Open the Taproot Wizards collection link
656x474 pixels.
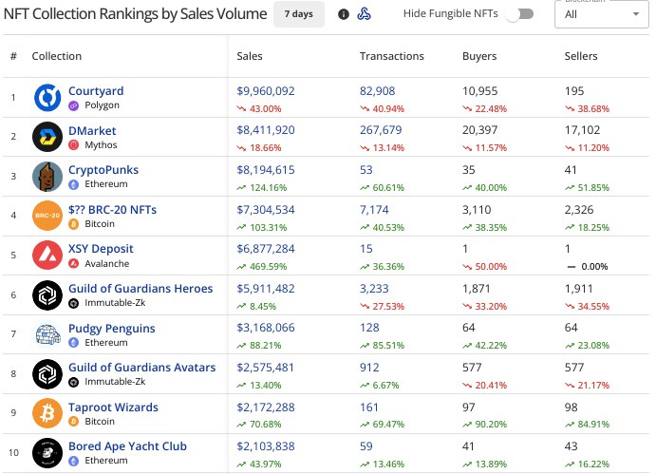113,407
